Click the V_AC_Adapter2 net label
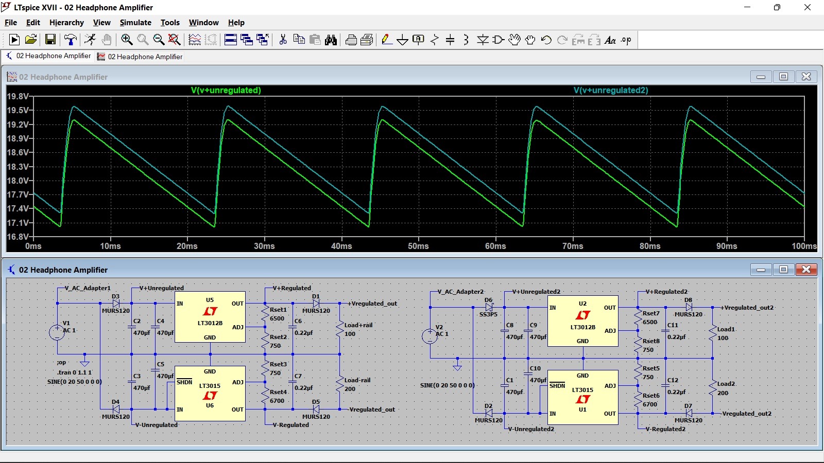Viewport: 824px width, 463px height. (x=461, y=292)
